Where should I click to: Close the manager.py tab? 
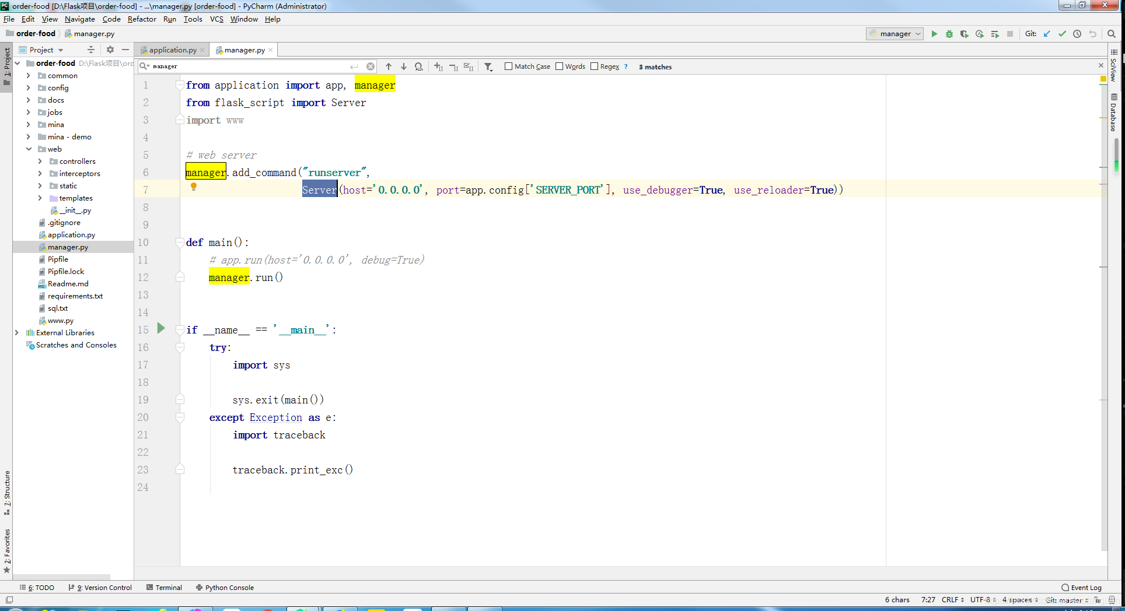pyautogui.click(x=271, y=50)
